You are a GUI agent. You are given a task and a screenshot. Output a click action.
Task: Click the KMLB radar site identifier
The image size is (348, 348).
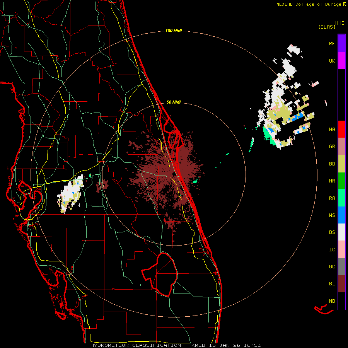(198, 345)
